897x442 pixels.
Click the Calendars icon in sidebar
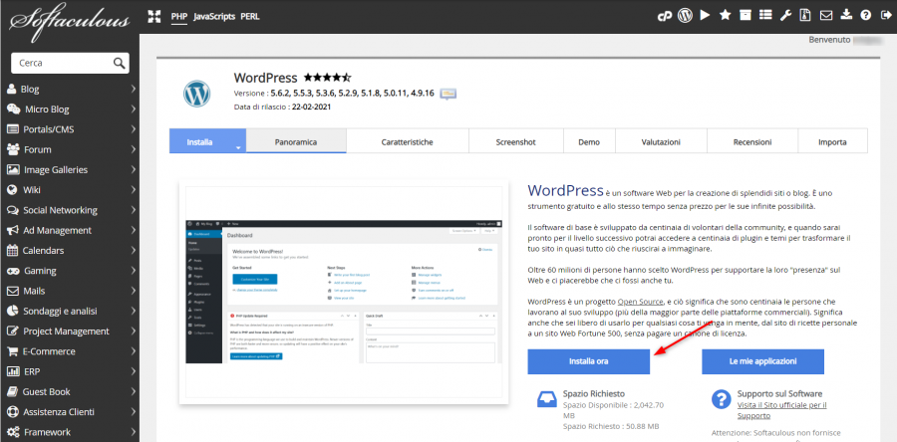pyautogui.click(x=12, y=250)
